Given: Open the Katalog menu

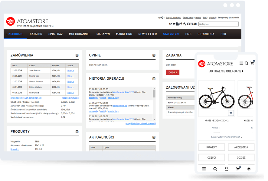Looking at the screenshot, I should click(x=36, y=34).
